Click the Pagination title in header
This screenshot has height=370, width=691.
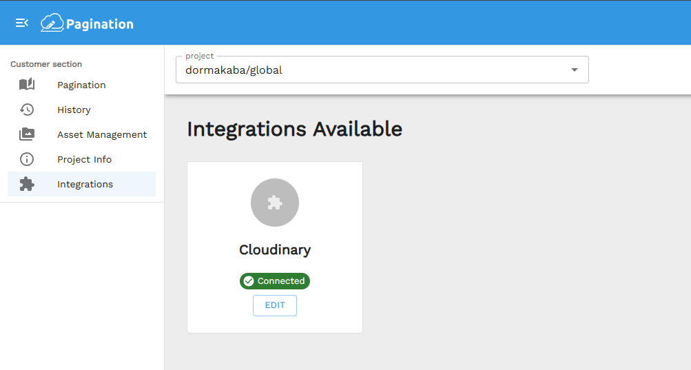click(100, 24)
